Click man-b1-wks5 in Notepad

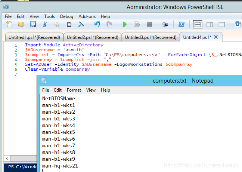pos(59,132)
